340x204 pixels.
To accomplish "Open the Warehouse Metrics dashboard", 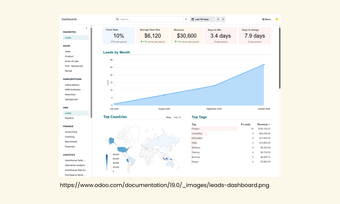I will pyautogui.click(x=75, y=170).
